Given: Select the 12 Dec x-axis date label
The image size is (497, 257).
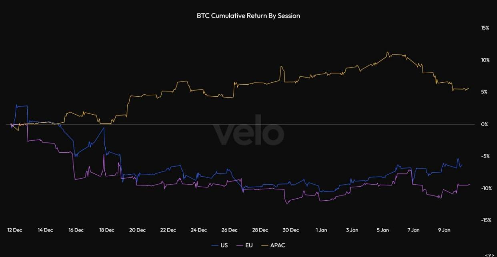Looking at the screenshot, I should click(x=15, y=230).
